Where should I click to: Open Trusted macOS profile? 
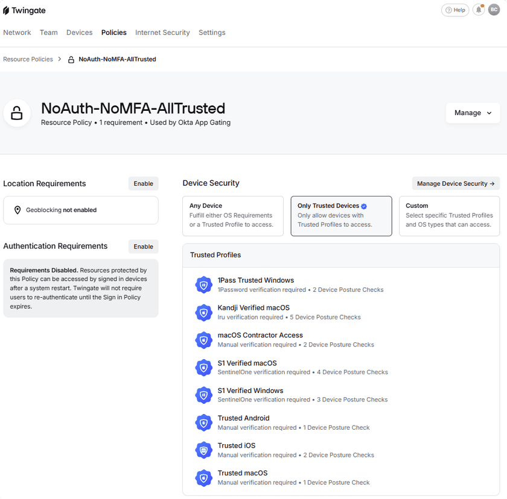341,478
